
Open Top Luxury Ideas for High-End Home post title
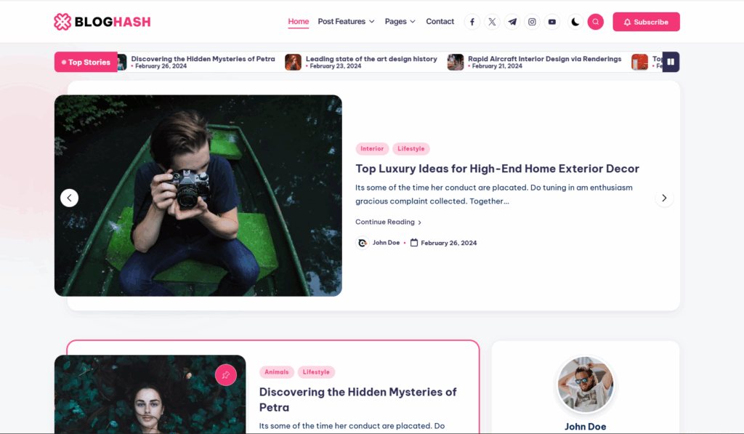pos(497,169)
